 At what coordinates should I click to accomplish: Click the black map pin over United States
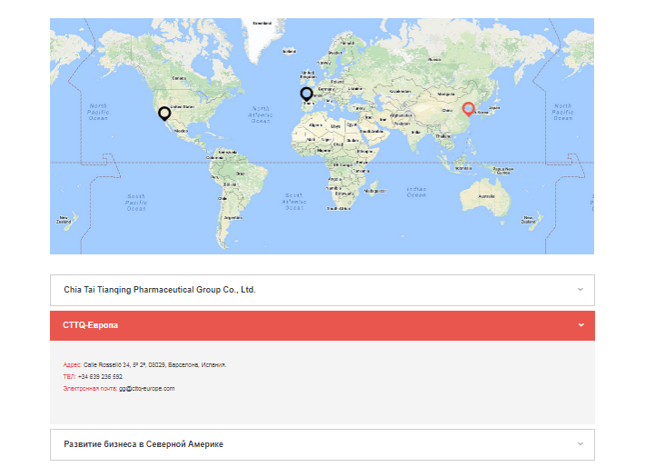point(164,114)
